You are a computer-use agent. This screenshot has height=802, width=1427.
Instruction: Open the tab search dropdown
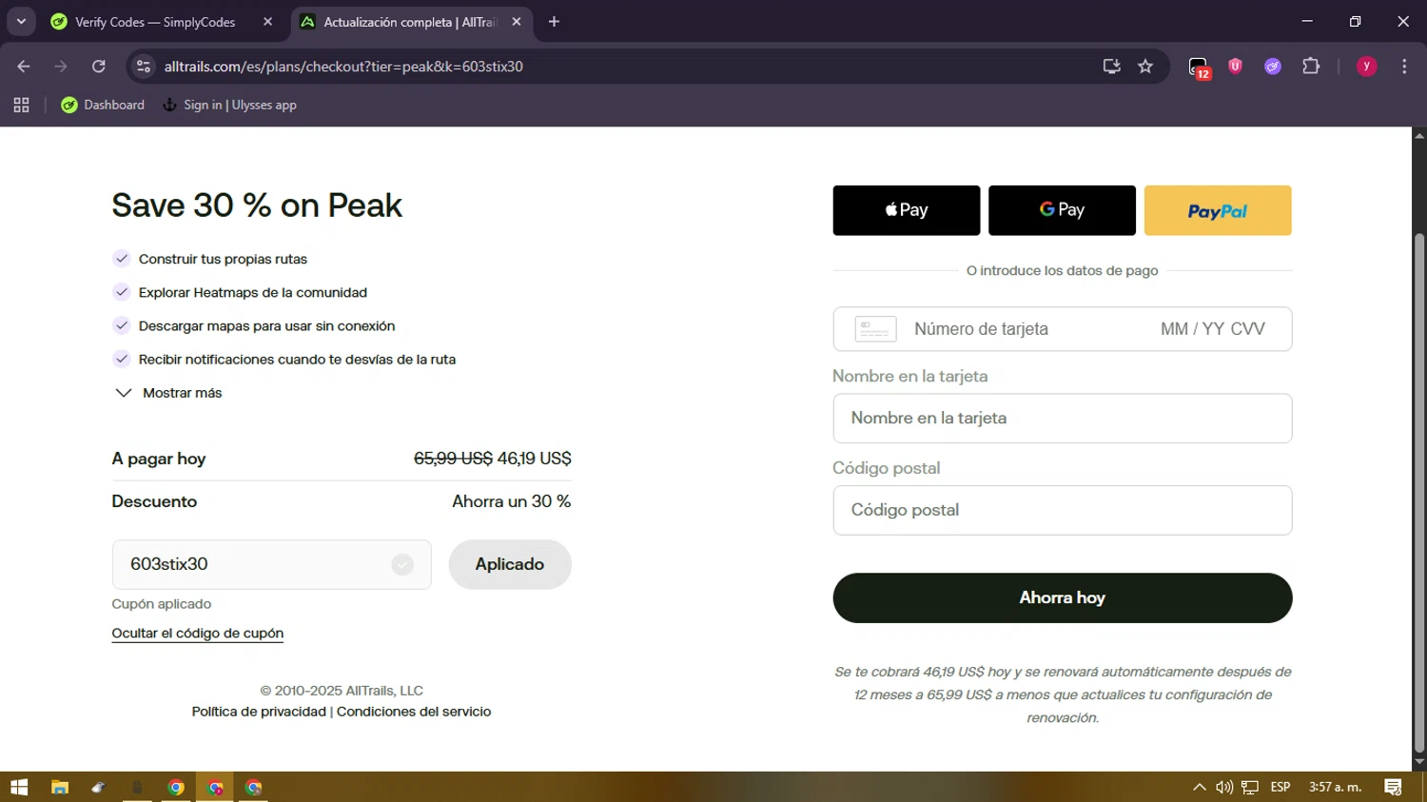pyautogui.click(x=21, y=22)
